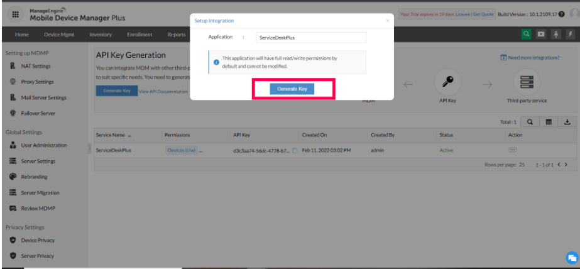This screenshot has height=269, width=580.
Task: Open Device Privacy in sidebar
Action: click(38, 240)
